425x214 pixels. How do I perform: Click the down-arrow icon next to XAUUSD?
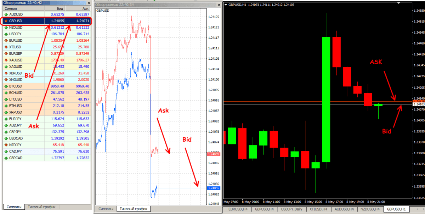click(x=6, y=60)
